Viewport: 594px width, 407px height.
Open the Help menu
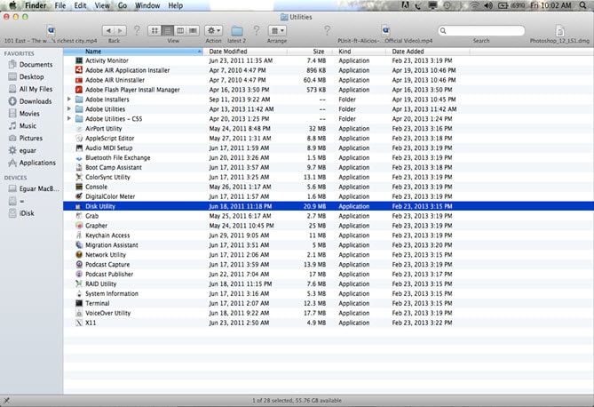click(x=176, y=5)
